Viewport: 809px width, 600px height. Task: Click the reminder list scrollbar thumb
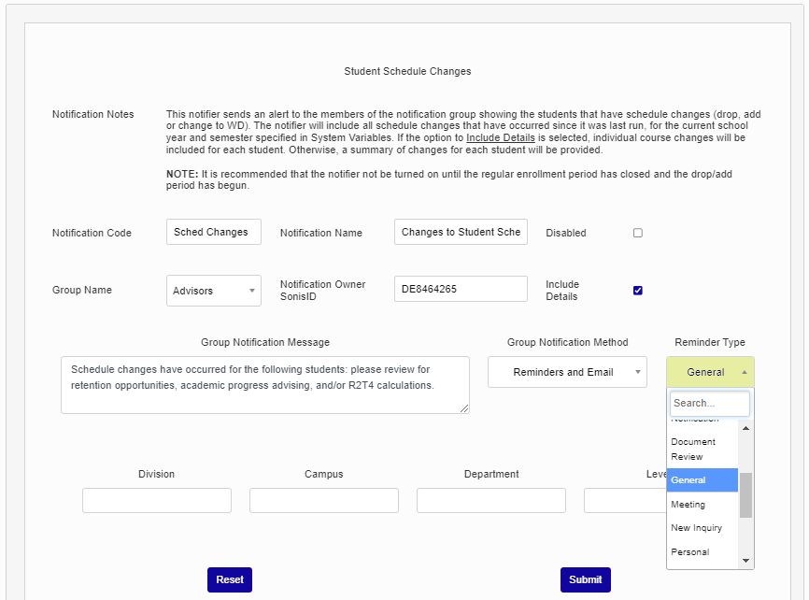[745, 495]
